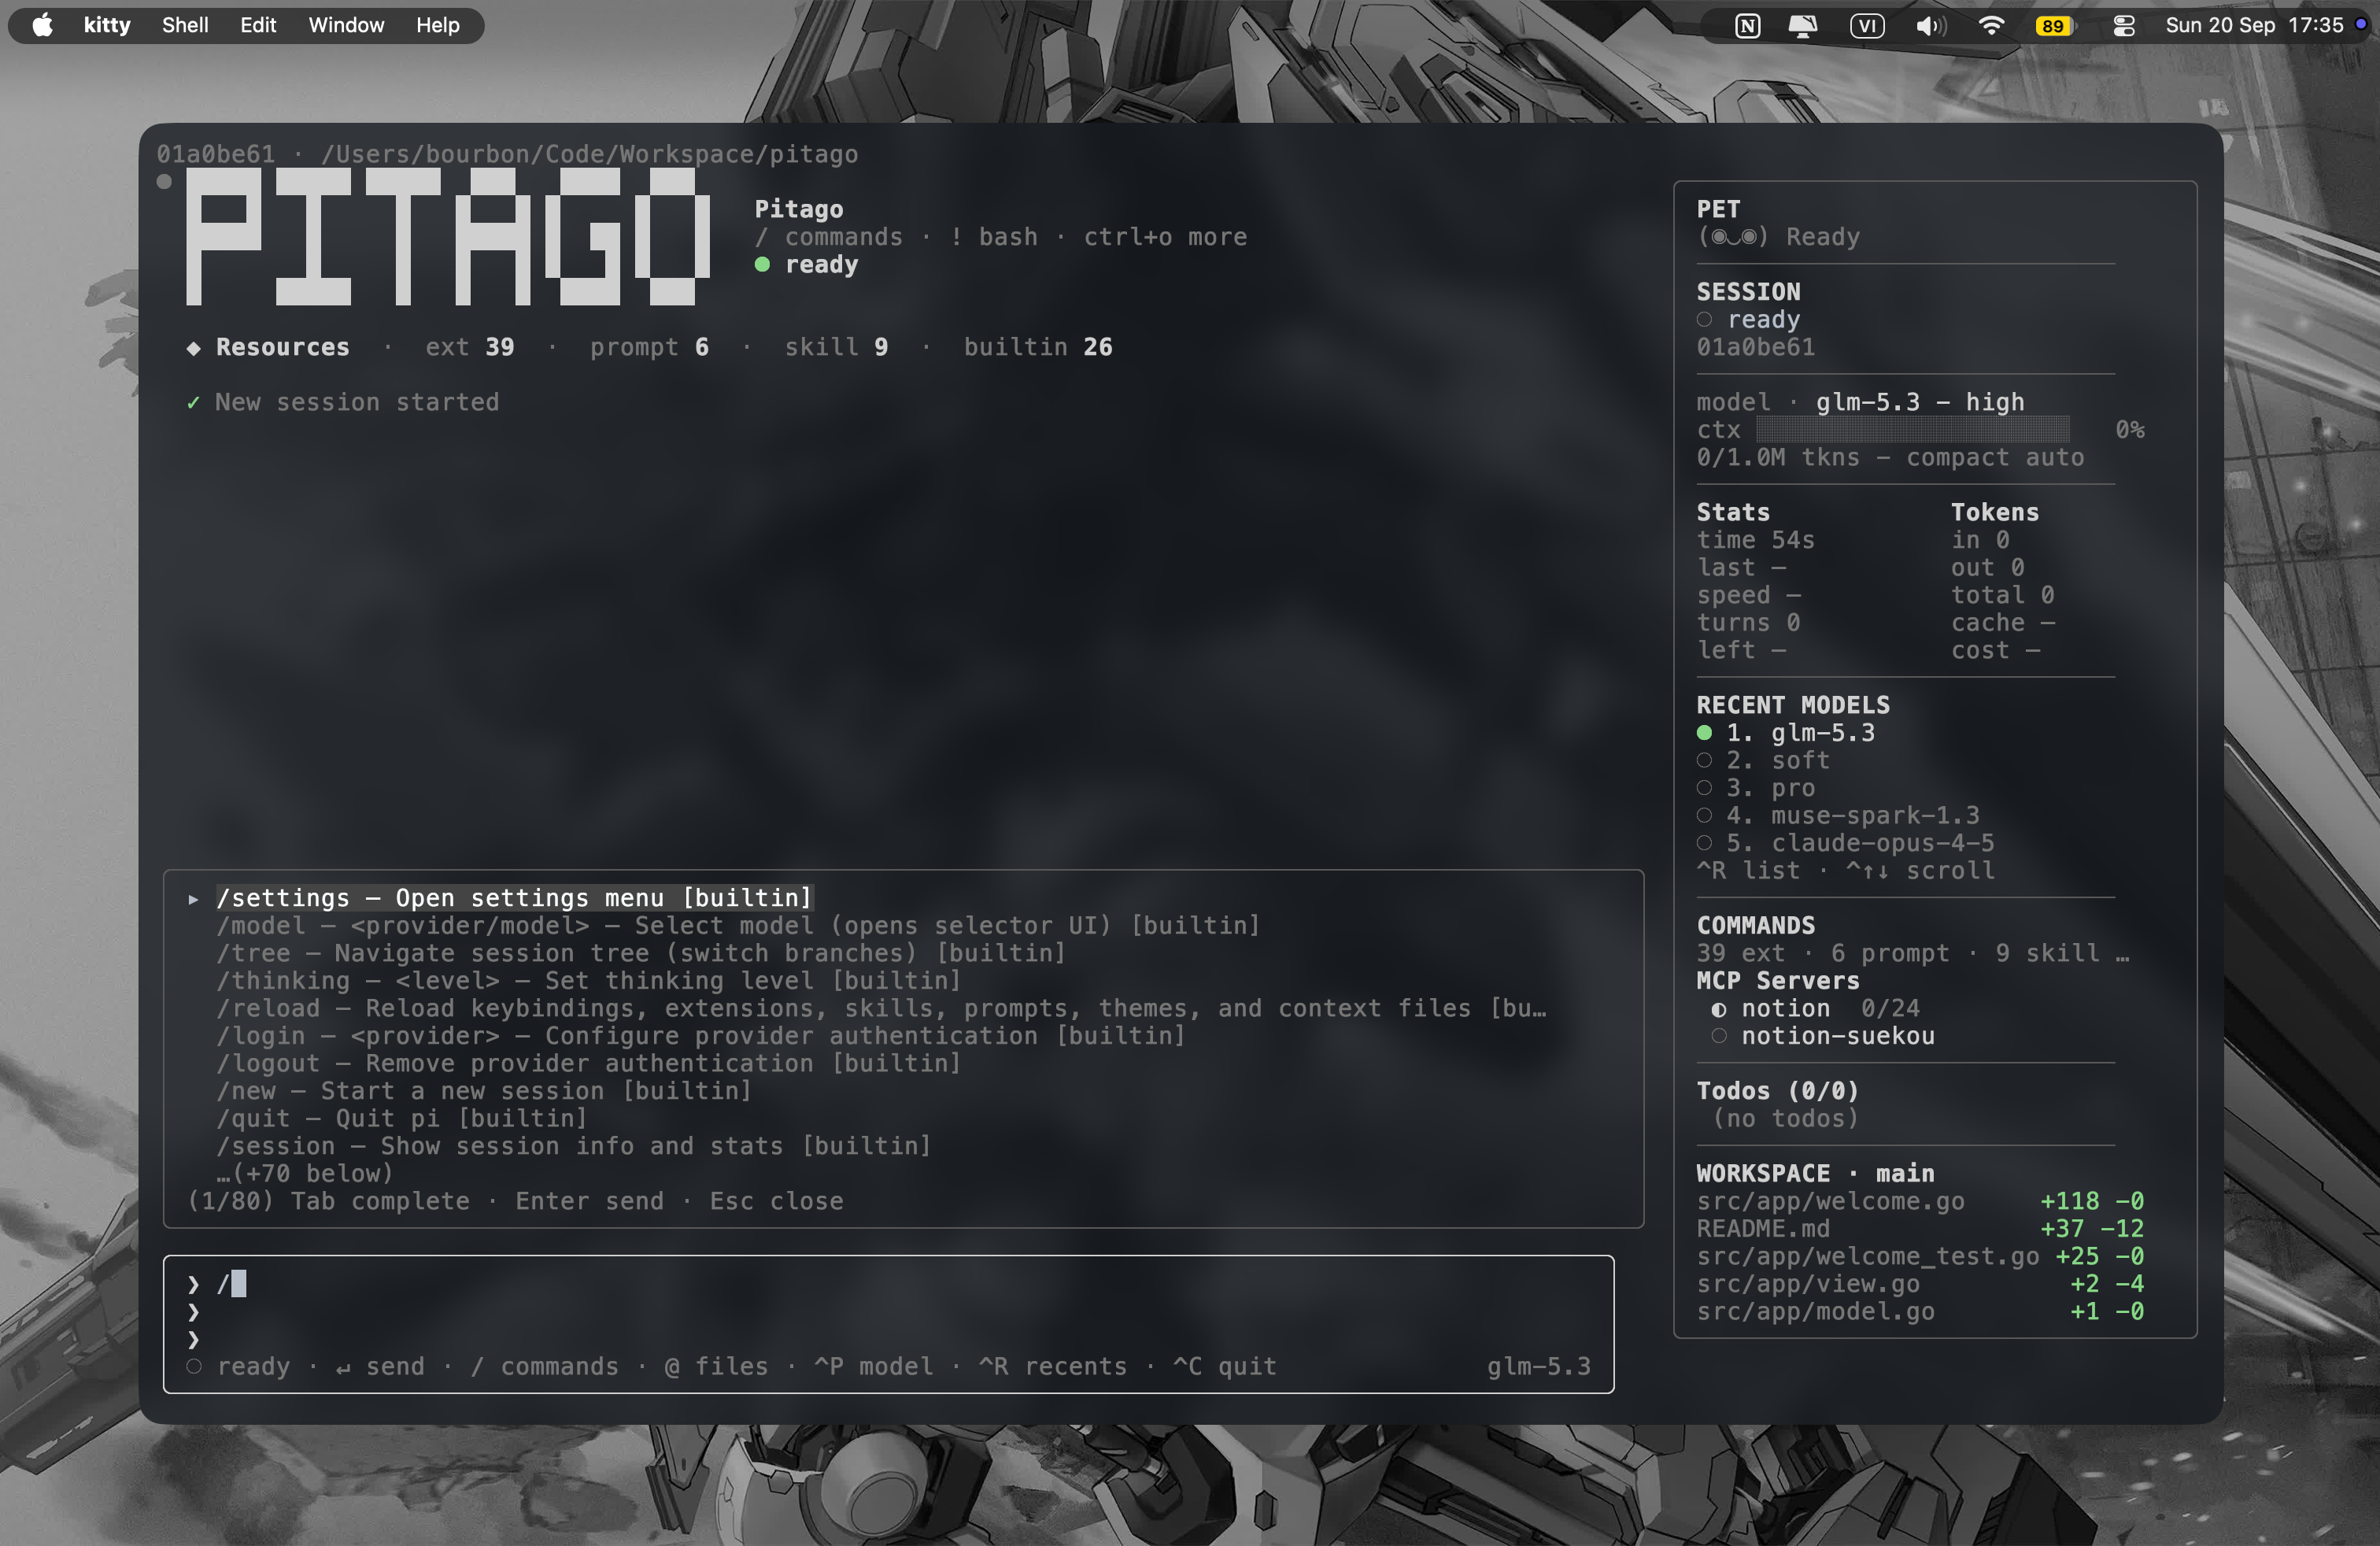Open Control Center icon
The image size is (2380, 1546).
point(2124,26)
